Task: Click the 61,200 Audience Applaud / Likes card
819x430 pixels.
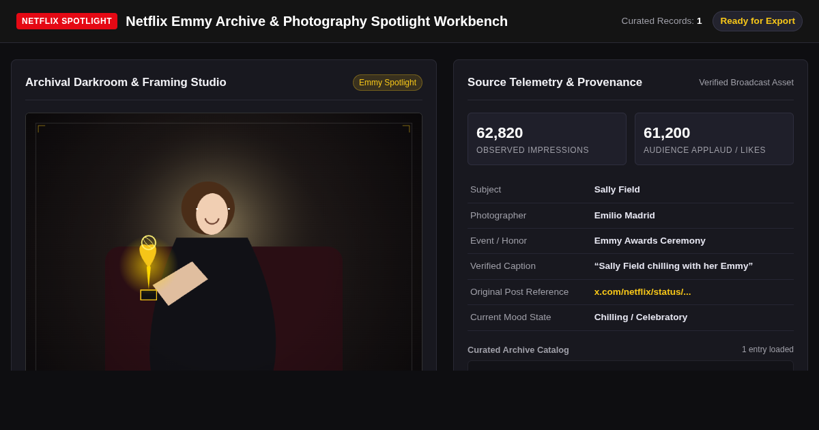Action: tap(714, 139)
